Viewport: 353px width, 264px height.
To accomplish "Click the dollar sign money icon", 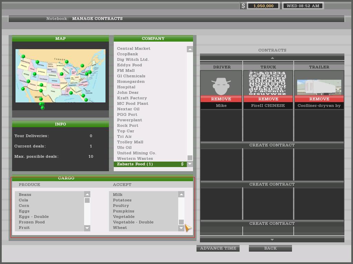I will 243,6.
